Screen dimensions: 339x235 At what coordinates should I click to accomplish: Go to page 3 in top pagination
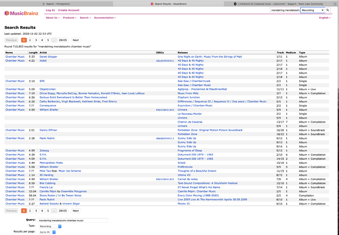(36, 40)
